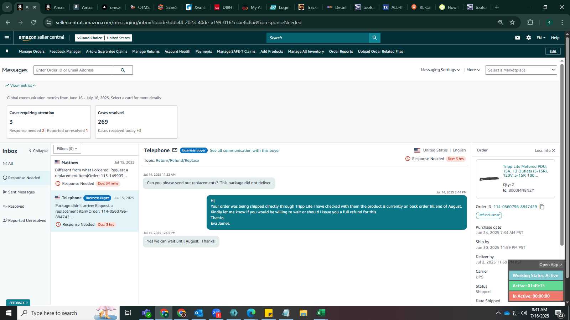Click the Windows taskbar search box

(x=68, y=313)
